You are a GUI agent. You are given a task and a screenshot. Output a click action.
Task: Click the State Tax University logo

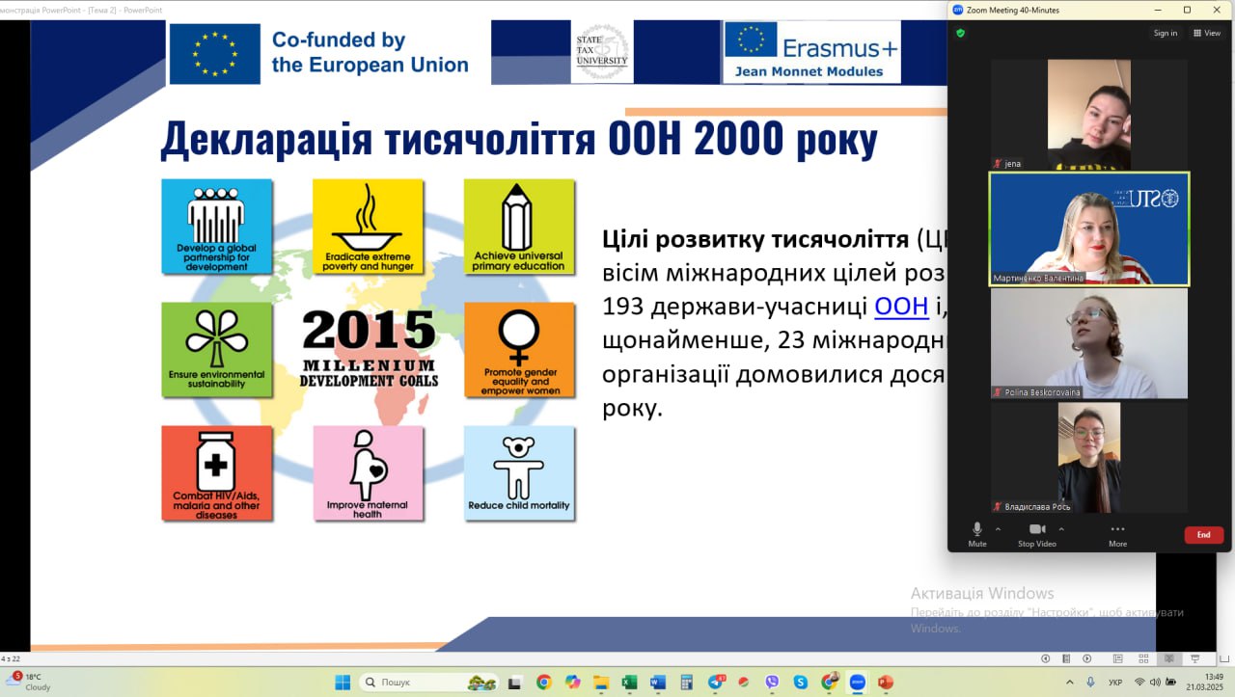[x=602, y=52]
